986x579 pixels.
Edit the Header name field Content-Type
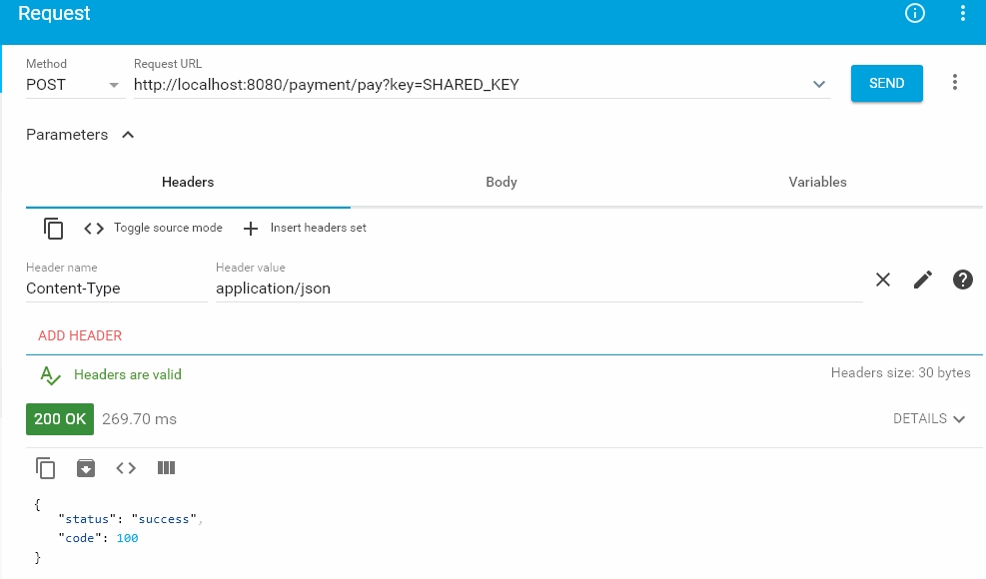point(116,289)
